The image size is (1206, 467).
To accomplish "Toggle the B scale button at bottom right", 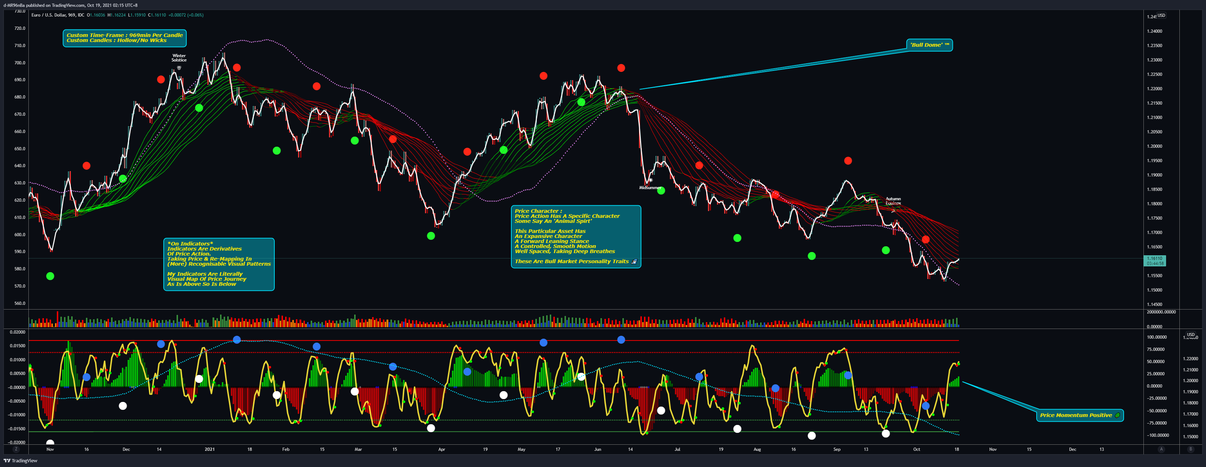I will (1191, 449).
